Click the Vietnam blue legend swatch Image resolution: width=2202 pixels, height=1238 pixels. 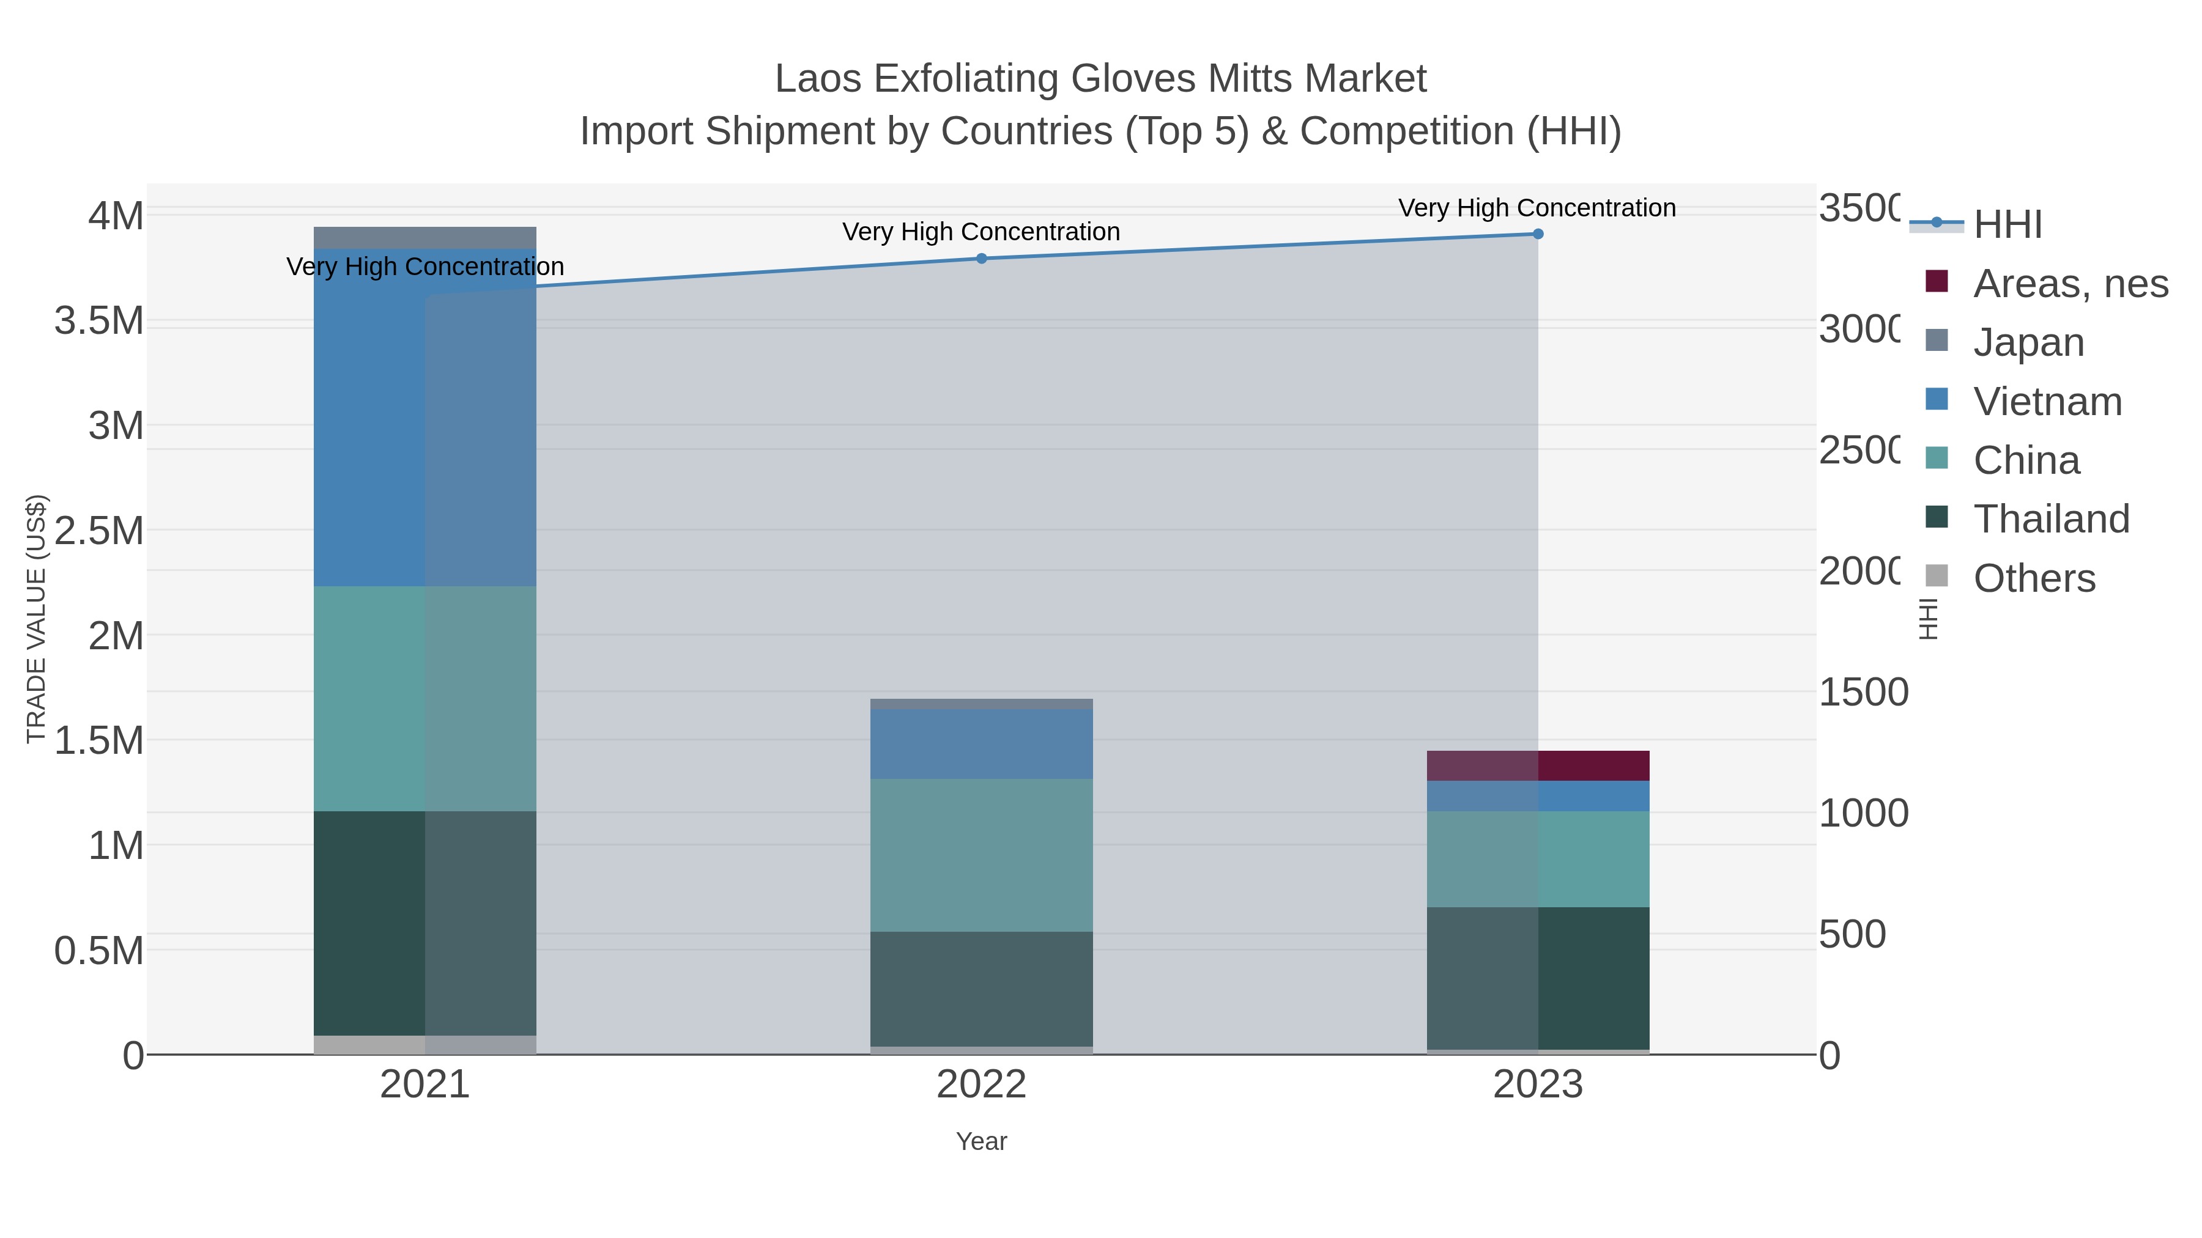point(1936,399)
